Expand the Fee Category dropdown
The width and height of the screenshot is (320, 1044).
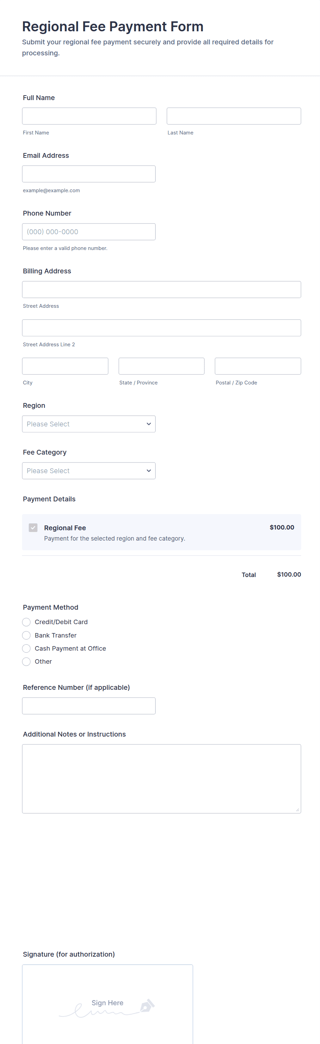coord(88,470)
